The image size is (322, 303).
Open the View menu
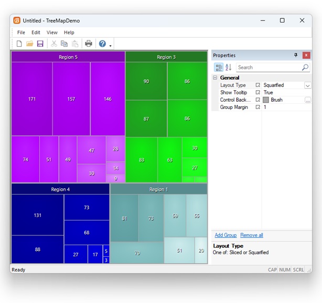click(x=52, y=33)
